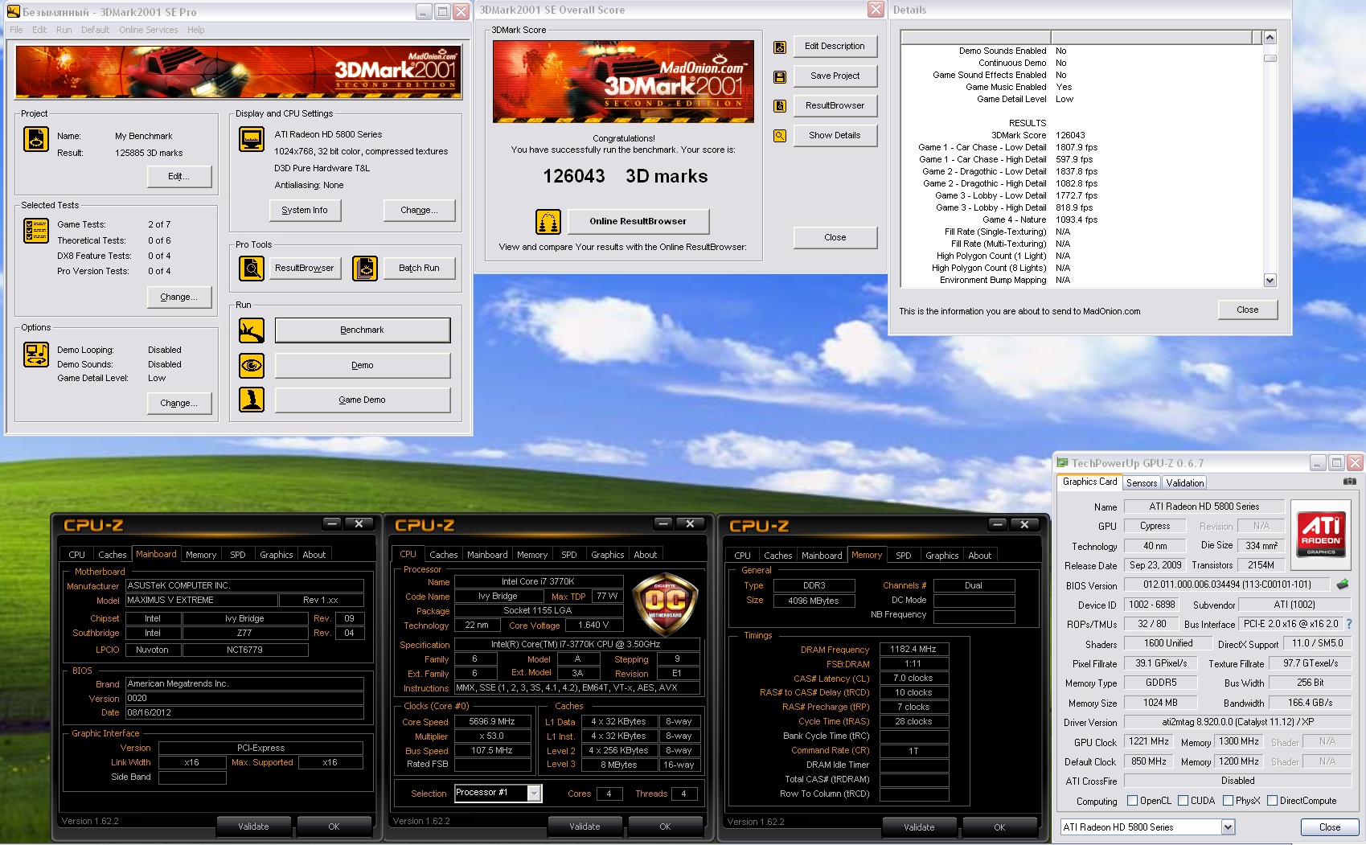Click the 126043 3D marks score text
Viewport: 1366px width, 845px height.
[x=626, y=177]
